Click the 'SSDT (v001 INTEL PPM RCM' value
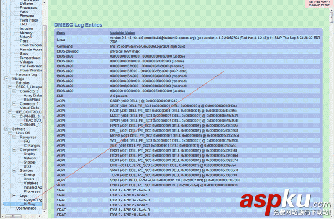Image resolution: width=334 pixels, height=219 pixels. click(x=175, y=180)
